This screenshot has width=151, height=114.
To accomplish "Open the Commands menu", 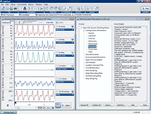I will pos(22,4).
